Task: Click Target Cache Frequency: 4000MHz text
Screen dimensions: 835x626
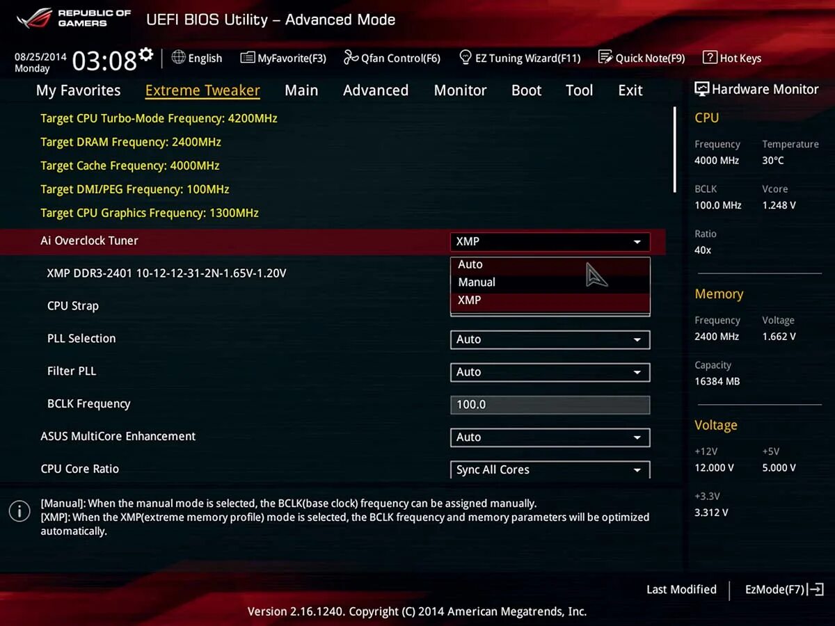Action: tap(130, 166)
